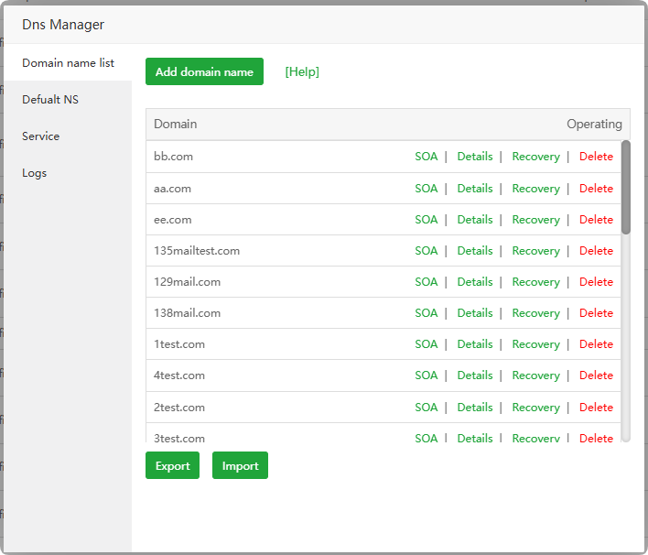Click the Domain column header

176,125
